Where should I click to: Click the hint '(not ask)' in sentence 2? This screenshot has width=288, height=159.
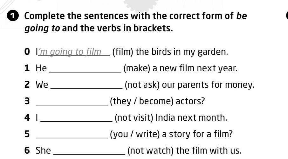pos(142,85)
